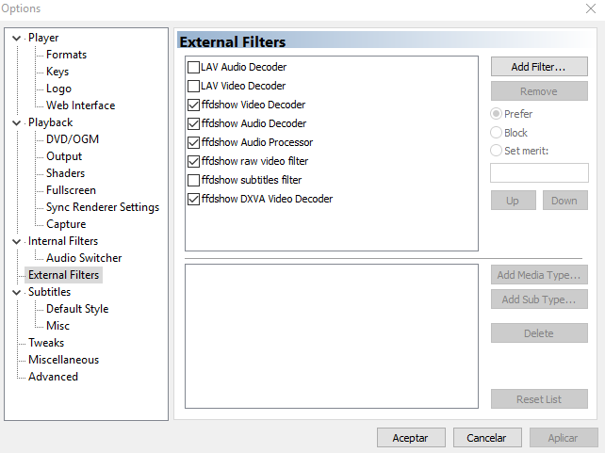The image size is (605, 453).
Task: Collapse the Player tree section
Action: tap(17, 38)
